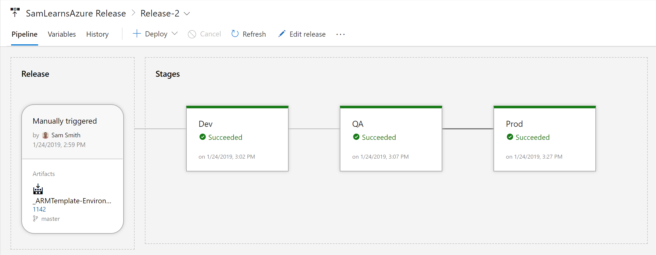Open the _ARMTemplate-Environ... artifact name
656x255 pixels.
point(72,201)
